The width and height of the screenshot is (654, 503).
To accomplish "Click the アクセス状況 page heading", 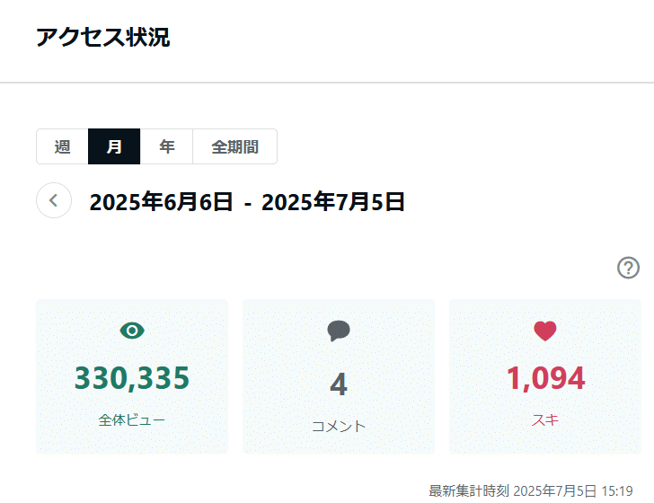I will [x=103, y=37].
